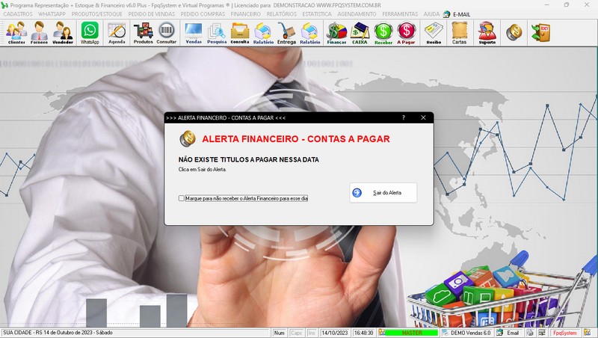Open the Clientes toolbar icon

(16, 33)
